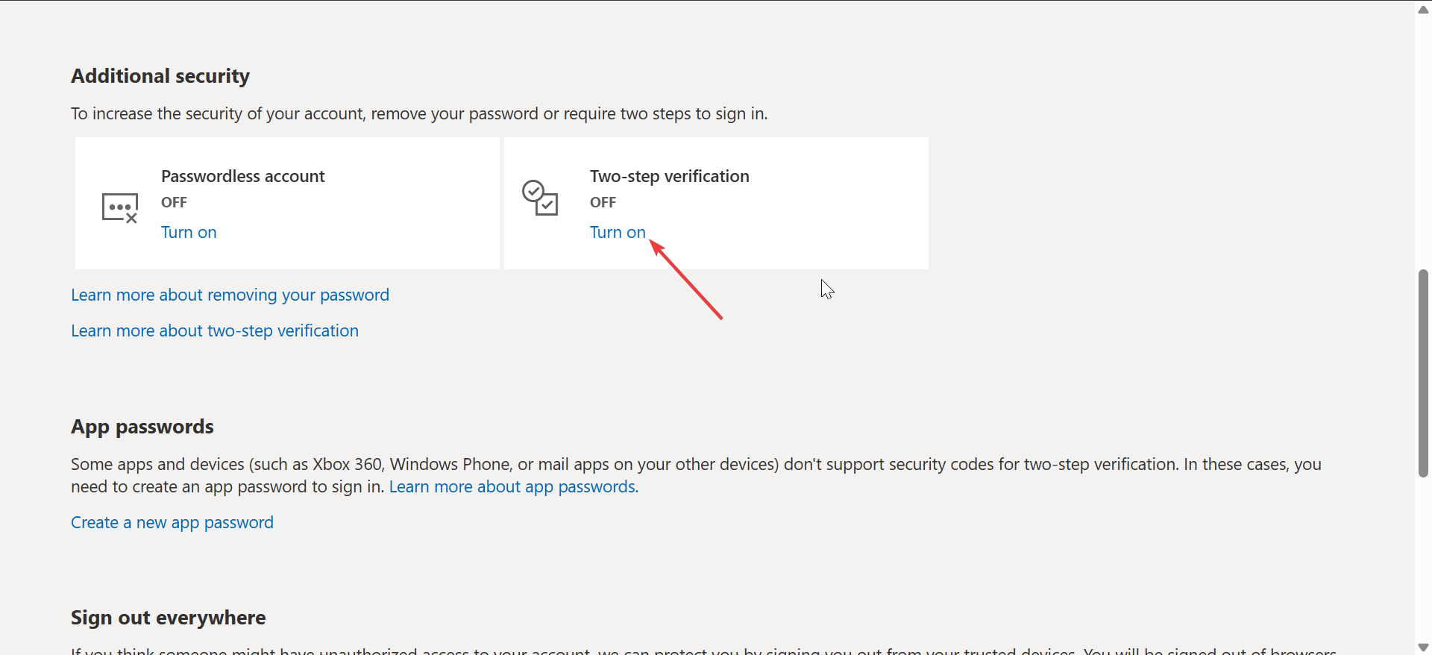Open Learn more about removing your password

point(230,295)
